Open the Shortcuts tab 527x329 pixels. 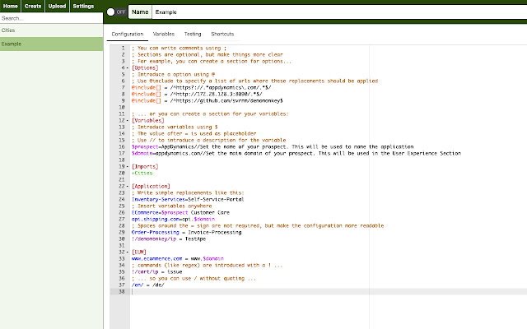pos(222,35)
